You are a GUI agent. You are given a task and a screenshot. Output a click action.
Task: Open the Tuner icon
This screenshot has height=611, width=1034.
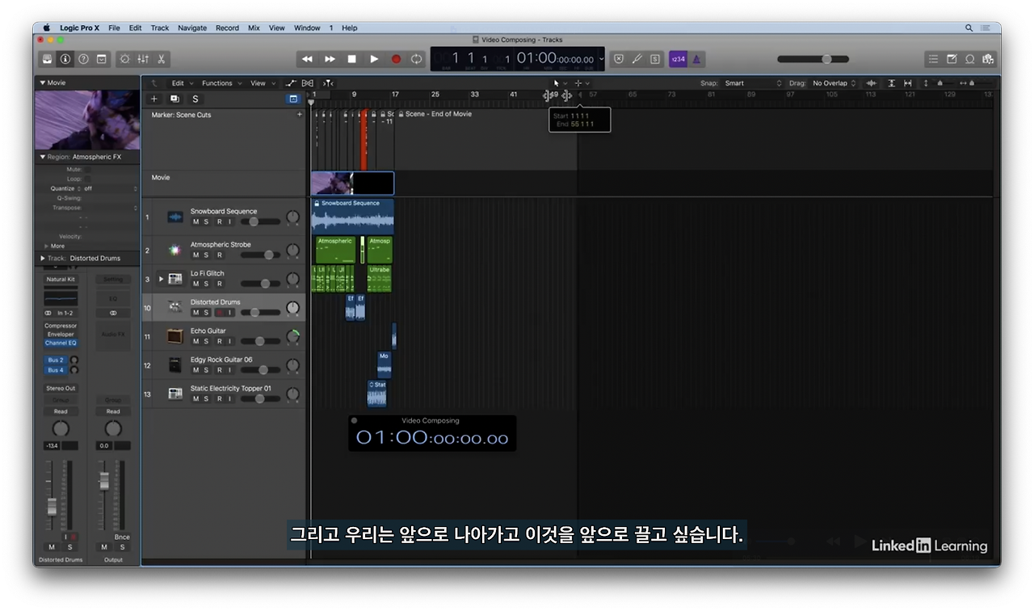637,59
